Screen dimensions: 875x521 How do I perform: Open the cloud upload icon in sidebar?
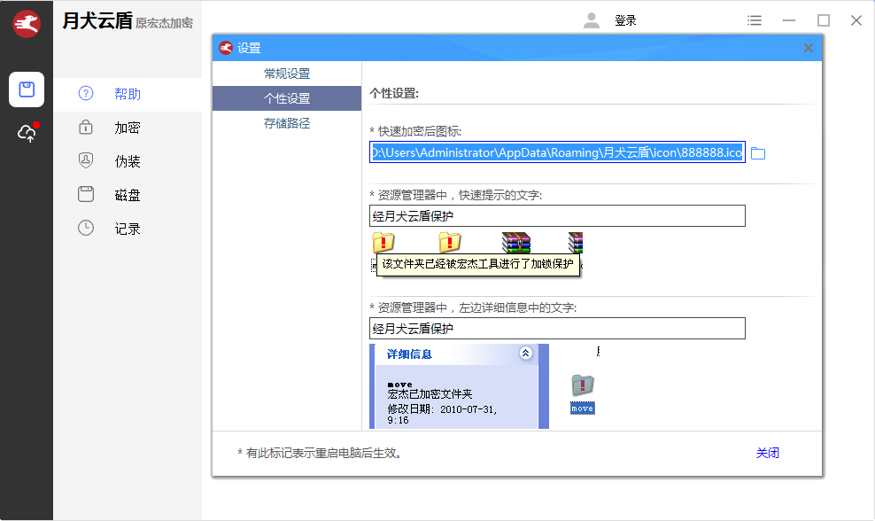coord(27,133)
